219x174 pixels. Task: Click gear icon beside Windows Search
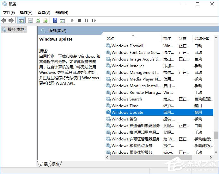pos(108,99)
